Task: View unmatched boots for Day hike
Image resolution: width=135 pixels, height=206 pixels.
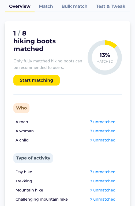Action: 103,172
